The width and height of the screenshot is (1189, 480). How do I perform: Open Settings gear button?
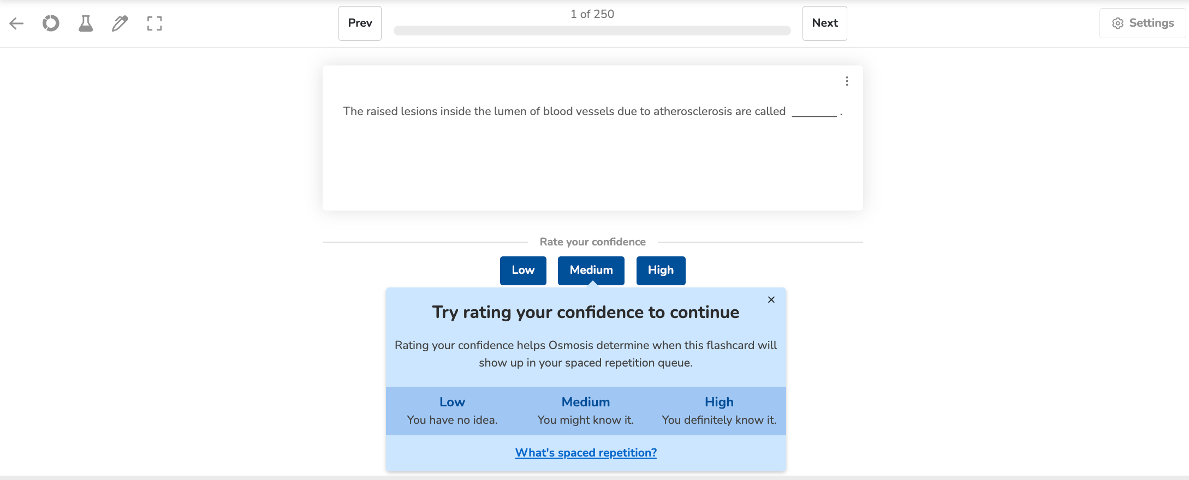point(1143,23)
